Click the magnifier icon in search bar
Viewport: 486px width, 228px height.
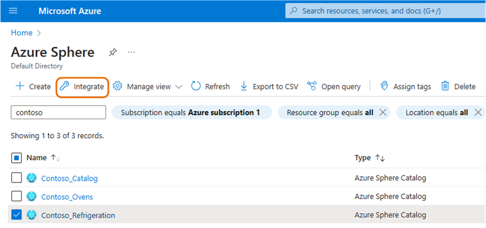(x=293, y=11)
